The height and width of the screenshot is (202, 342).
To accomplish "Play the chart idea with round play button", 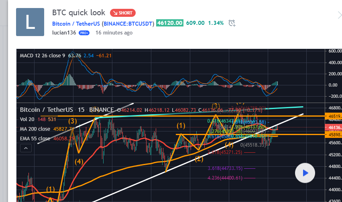I will (x=305, y=173).
